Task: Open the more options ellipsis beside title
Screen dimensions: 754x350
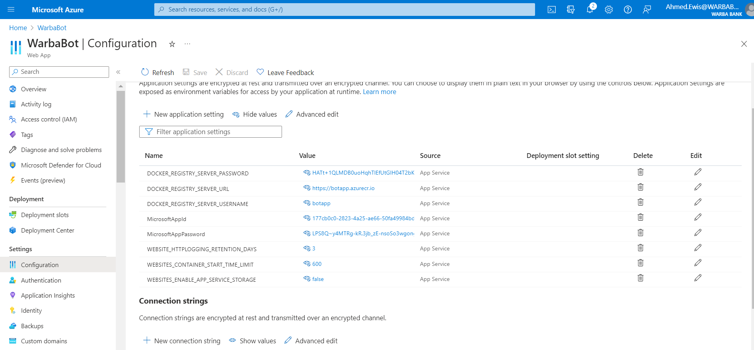Action: 188,44
